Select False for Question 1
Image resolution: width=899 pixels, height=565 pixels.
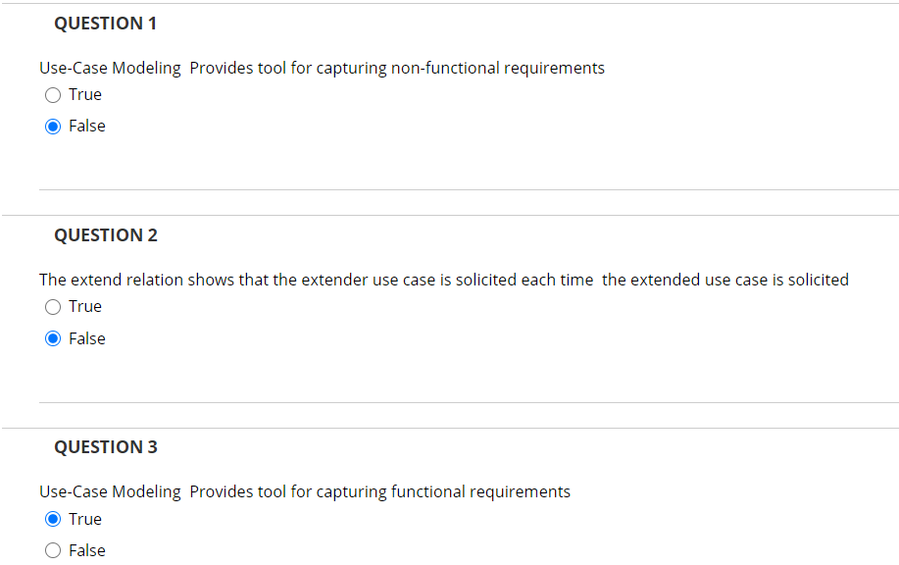pyautogui.click(x=53, y=126)
